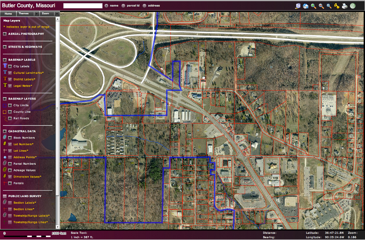365x240 pixels.
Task: Switch to the Home tab
Action: (8, 13)
